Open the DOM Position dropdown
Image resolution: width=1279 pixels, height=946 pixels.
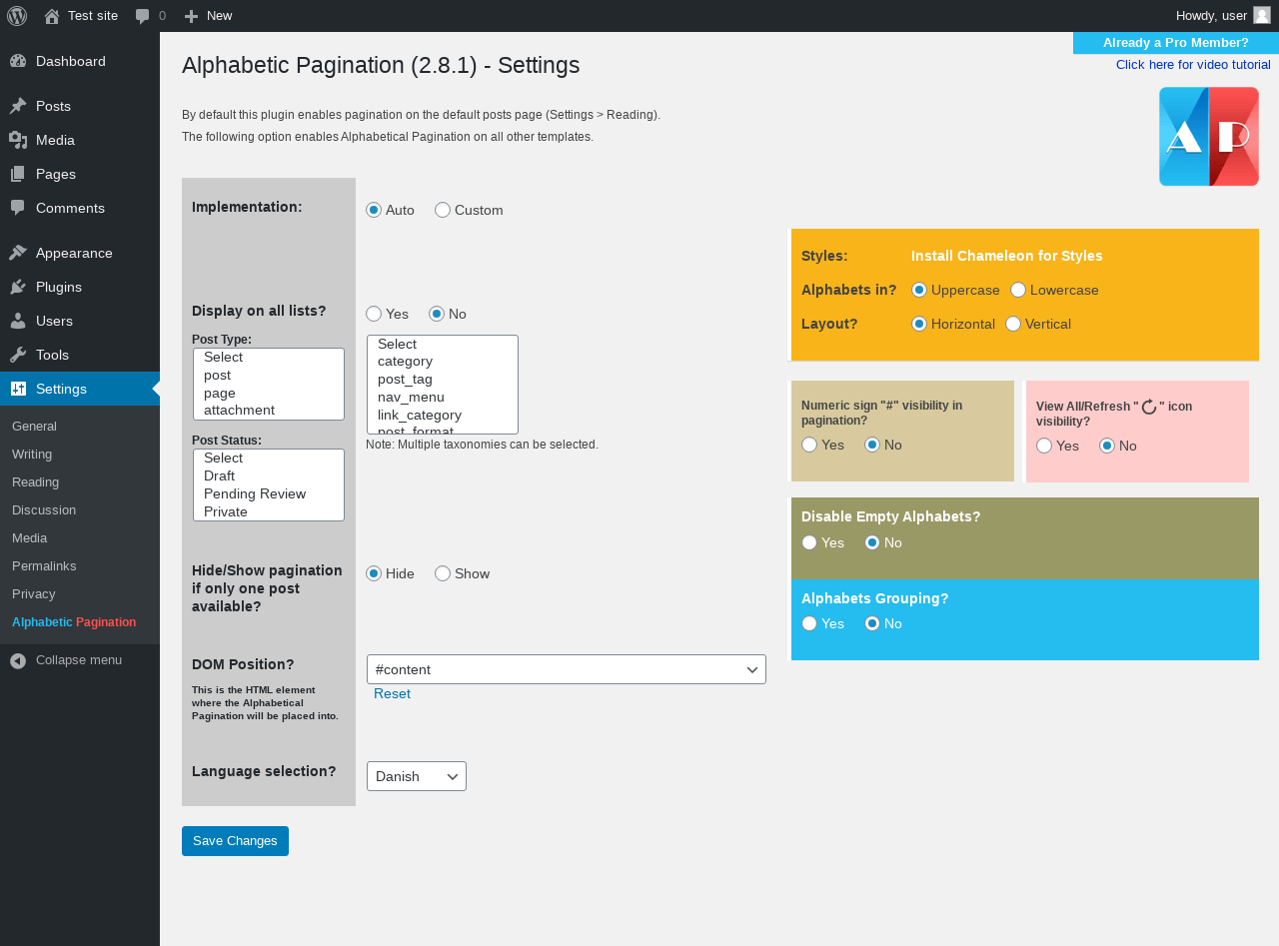567,669
